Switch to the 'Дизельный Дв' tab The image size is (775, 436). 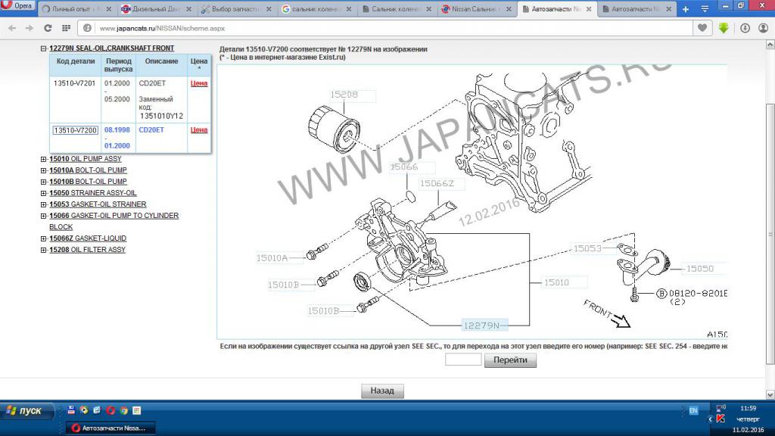[157, 9]
